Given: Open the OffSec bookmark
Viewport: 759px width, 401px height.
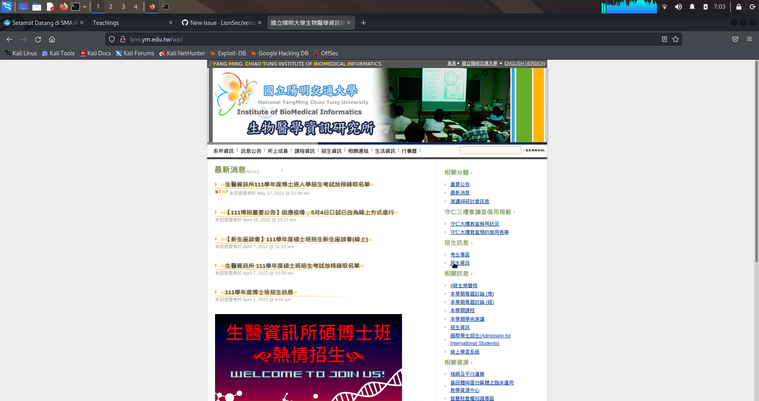Looking at the screenshot, I should click(326, 53).
